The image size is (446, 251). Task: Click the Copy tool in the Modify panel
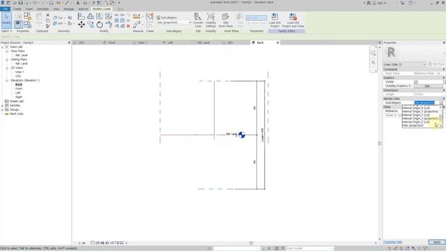(91, 24)
